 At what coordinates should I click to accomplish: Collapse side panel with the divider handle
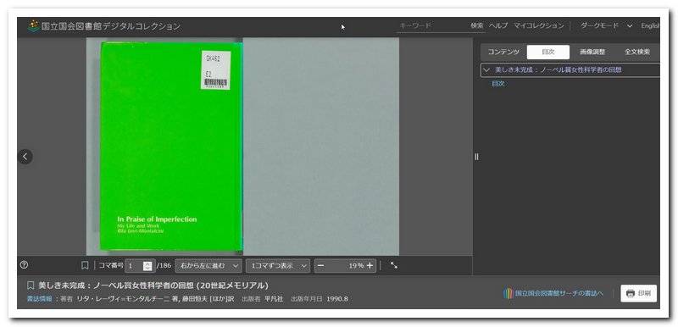pyautogui.click(x=476, y=157)
